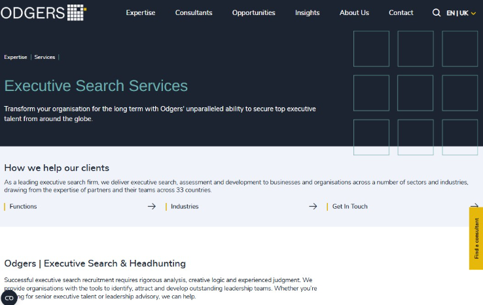The height and width of the screenshot is (305, 483).
Task: Click the Find a consultant side tab
Action: click(476, 238)
